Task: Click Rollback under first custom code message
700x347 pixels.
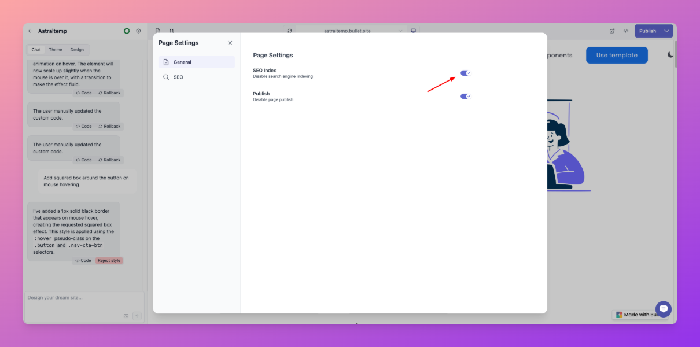Action: (x=109, y=126)
